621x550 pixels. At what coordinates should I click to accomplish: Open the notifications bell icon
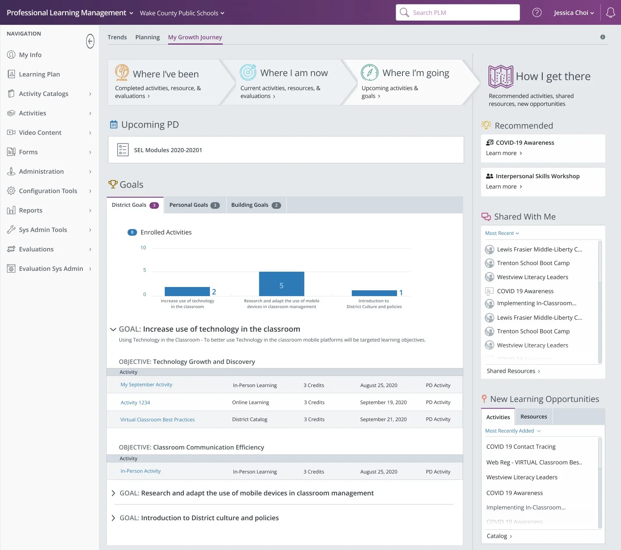coord(611,12)
